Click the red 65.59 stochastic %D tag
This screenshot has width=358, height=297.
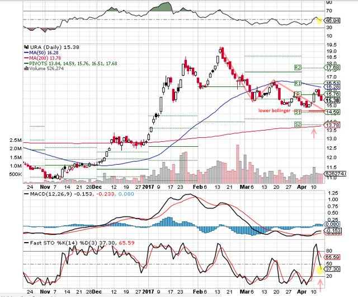(x=332, y=257)
